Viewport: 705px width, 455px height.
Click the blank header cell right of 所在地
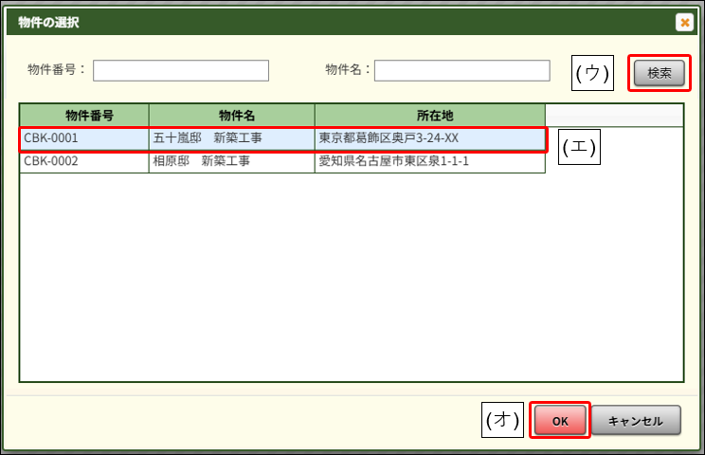(614, 115)
